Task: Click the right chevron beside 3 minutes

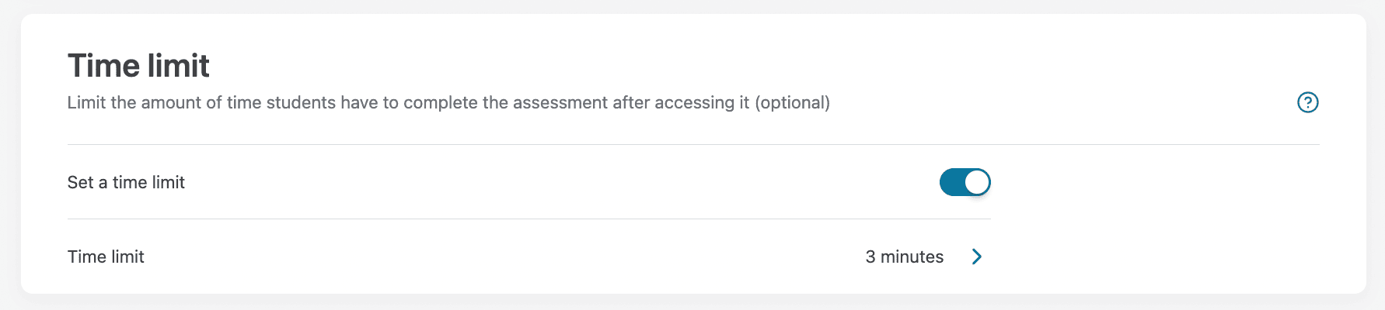Action: pyautogui.click(x=977, y=257)
